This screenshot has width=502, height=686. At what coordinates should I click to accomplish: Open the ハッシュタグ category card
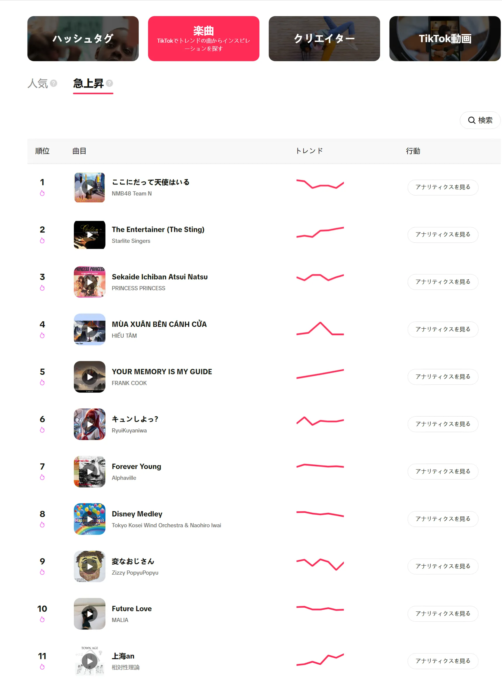[83, 39]
